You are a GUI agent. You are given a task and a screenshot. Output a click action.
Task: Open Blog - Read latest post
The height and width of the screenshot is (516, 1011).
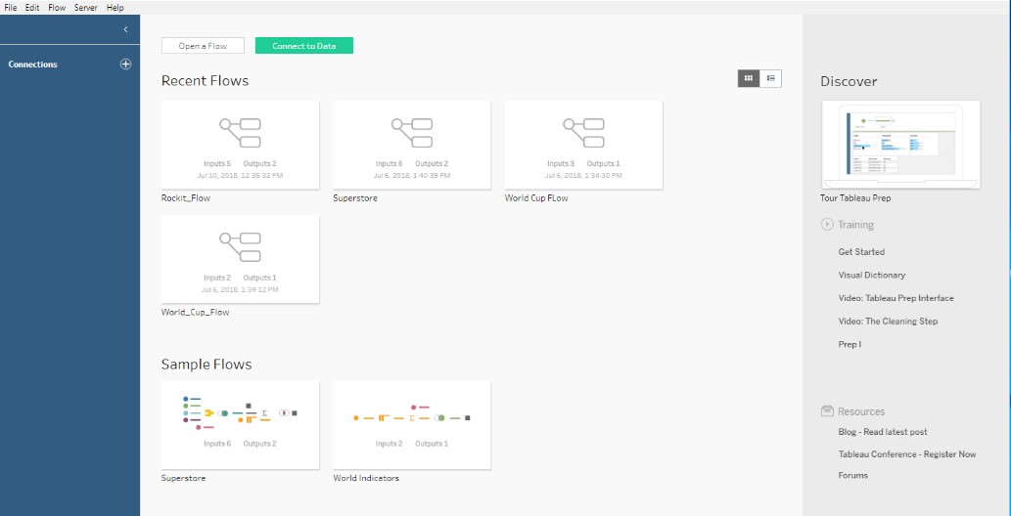tap(883, 432)
